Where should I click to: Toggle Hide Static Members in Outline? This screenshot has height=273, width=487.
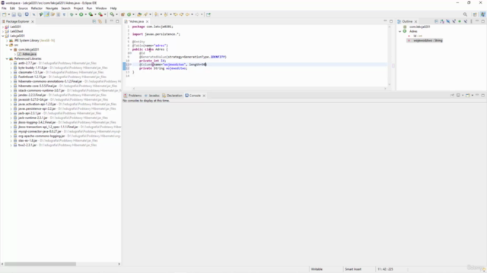(x=454, y=21)
